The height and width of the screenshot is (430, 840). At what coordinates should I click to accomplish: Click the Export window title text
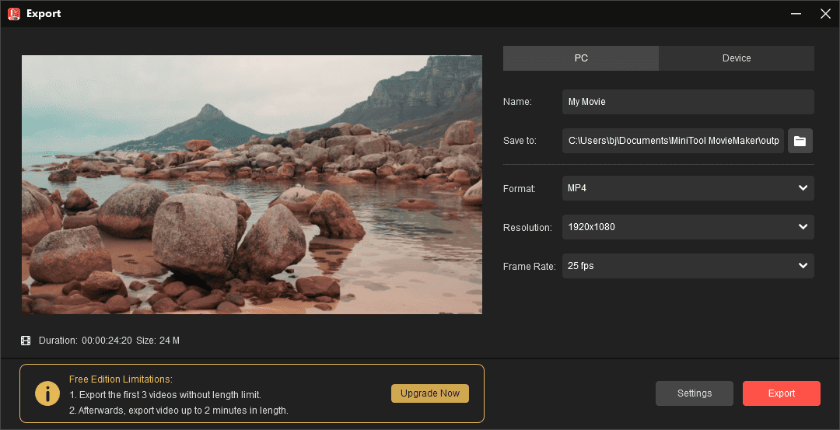pyautogui.click(x=44, y=14)
